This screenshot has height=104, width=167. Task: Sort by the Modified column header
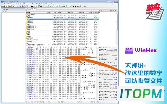[x=73, y=12]
